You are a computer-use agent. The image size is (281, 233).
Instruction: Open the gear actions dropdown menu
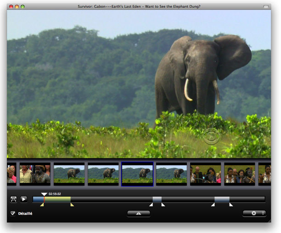click(254, 213)
